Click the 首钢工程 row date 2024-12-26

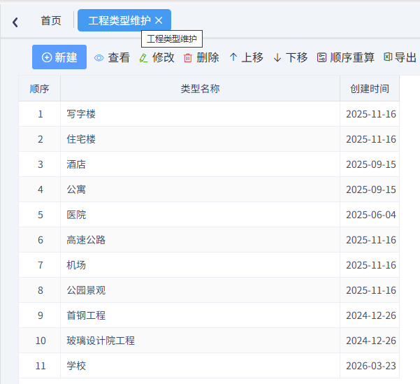pos(370,315)
